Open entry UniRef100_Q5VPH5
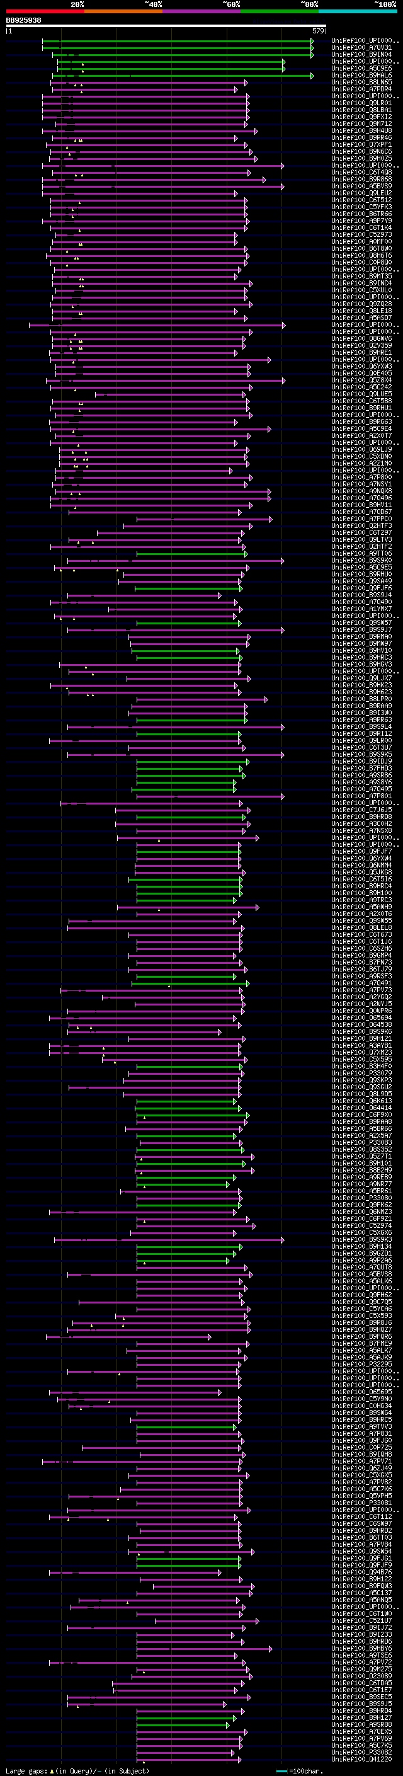This screenshot has width=403, height=1776. pyautogui.click(x=361, y=1496)
